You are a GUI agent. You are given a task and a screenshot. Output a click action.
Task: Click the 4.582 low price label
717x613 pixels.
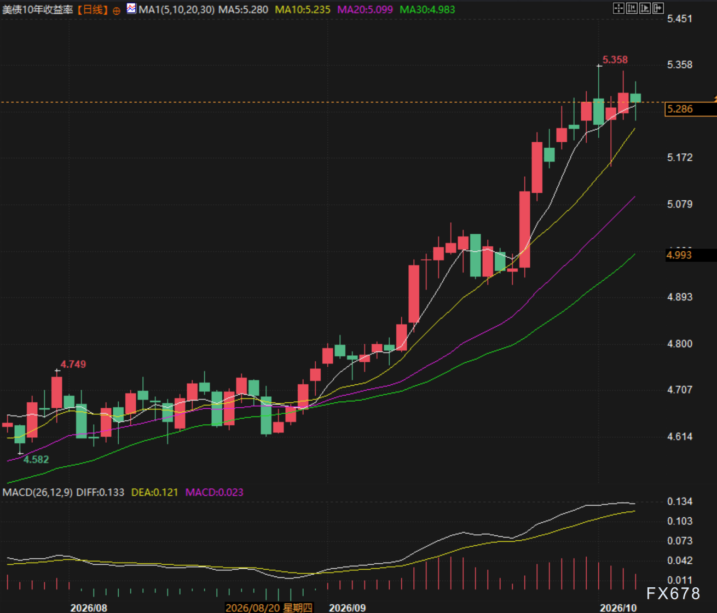pos(36,459)
